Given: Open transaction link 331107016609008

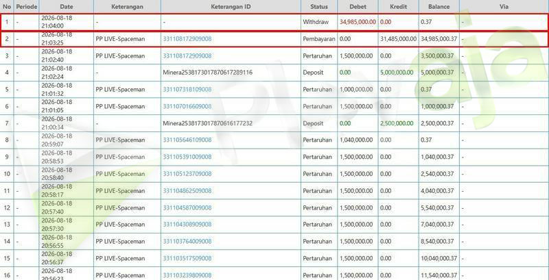Looking at the screenshot, I should pos(187,107).
